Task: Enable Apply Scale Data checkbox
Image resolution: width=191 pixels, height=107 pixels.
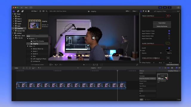Action: click(x=169, y=38)
